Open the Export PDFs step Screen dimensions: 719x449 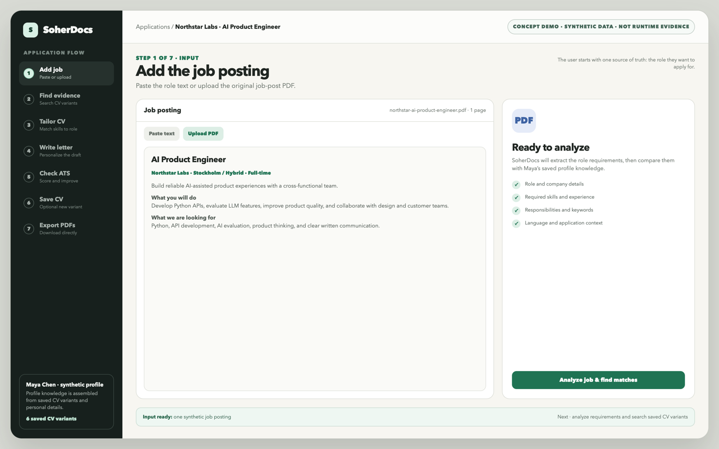coord(66,229)
